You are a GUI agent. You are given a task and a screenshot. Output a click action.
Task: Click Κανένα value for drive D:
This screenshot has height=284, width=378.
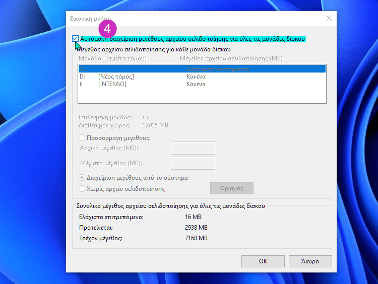pos(196,77)
